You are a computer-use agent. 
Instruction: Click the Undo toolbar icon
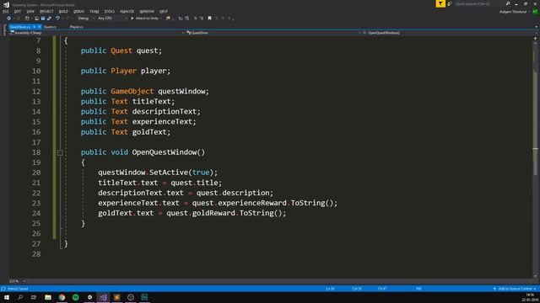[57, 19]
